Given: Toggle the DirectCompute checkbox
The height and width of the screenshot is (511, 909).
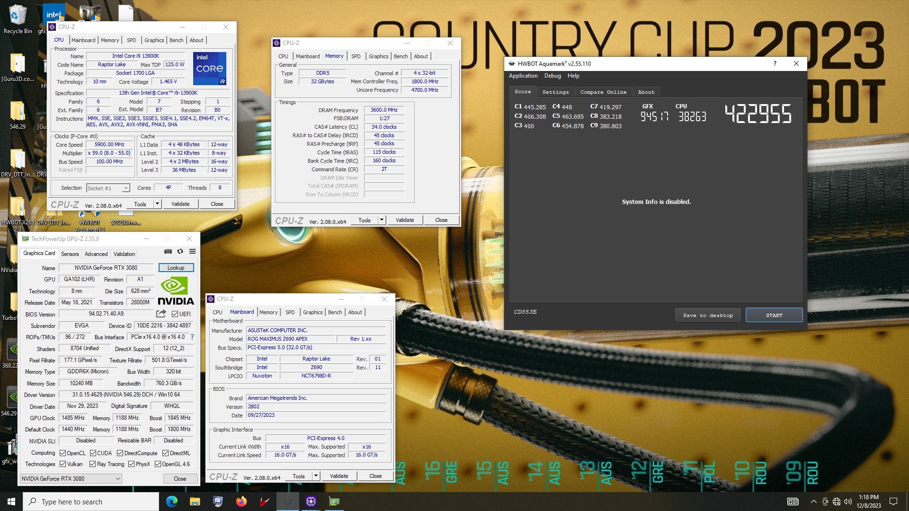Looking at the screenshot, I should (120, 453).
